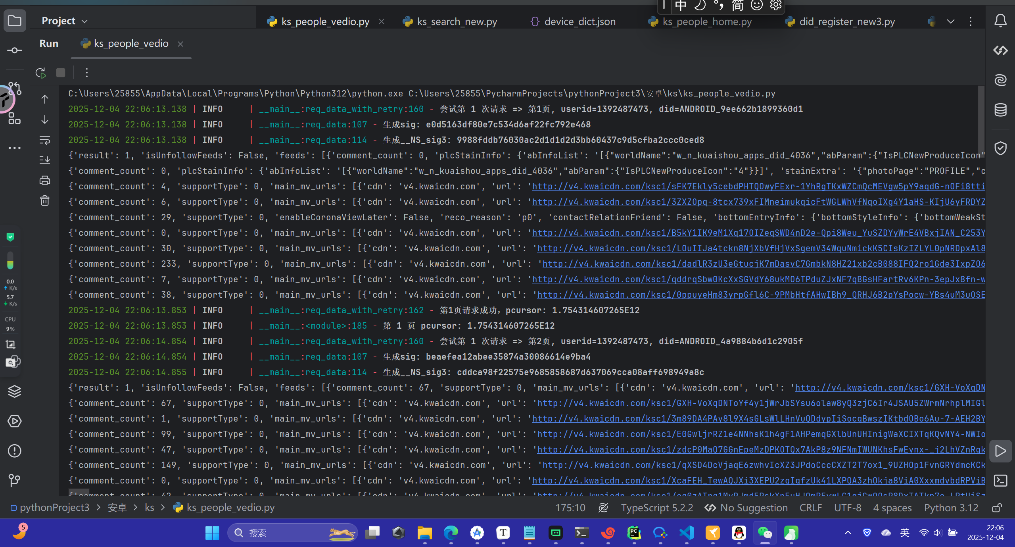Open the Notifications bell
Viewport: 1015px width, 547px height.
pos(1000,21)
